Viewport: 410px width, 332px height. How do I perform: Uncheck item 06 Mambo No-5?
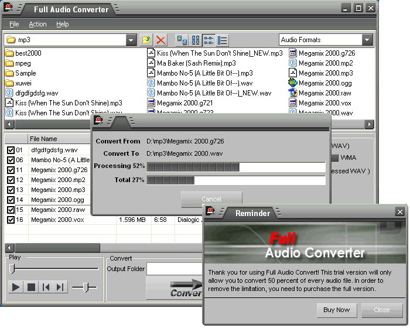pyautogui.click(x=11, y=160)
